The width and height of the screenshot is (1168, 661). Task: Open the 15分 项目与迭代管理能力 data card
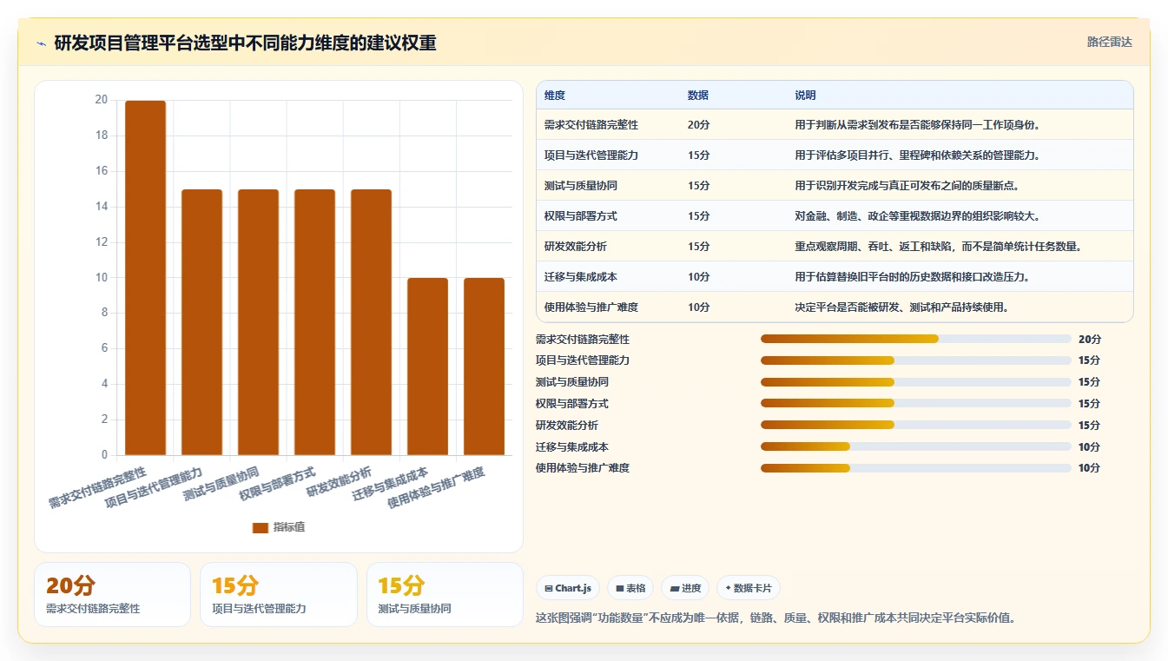tap(279, 594)
